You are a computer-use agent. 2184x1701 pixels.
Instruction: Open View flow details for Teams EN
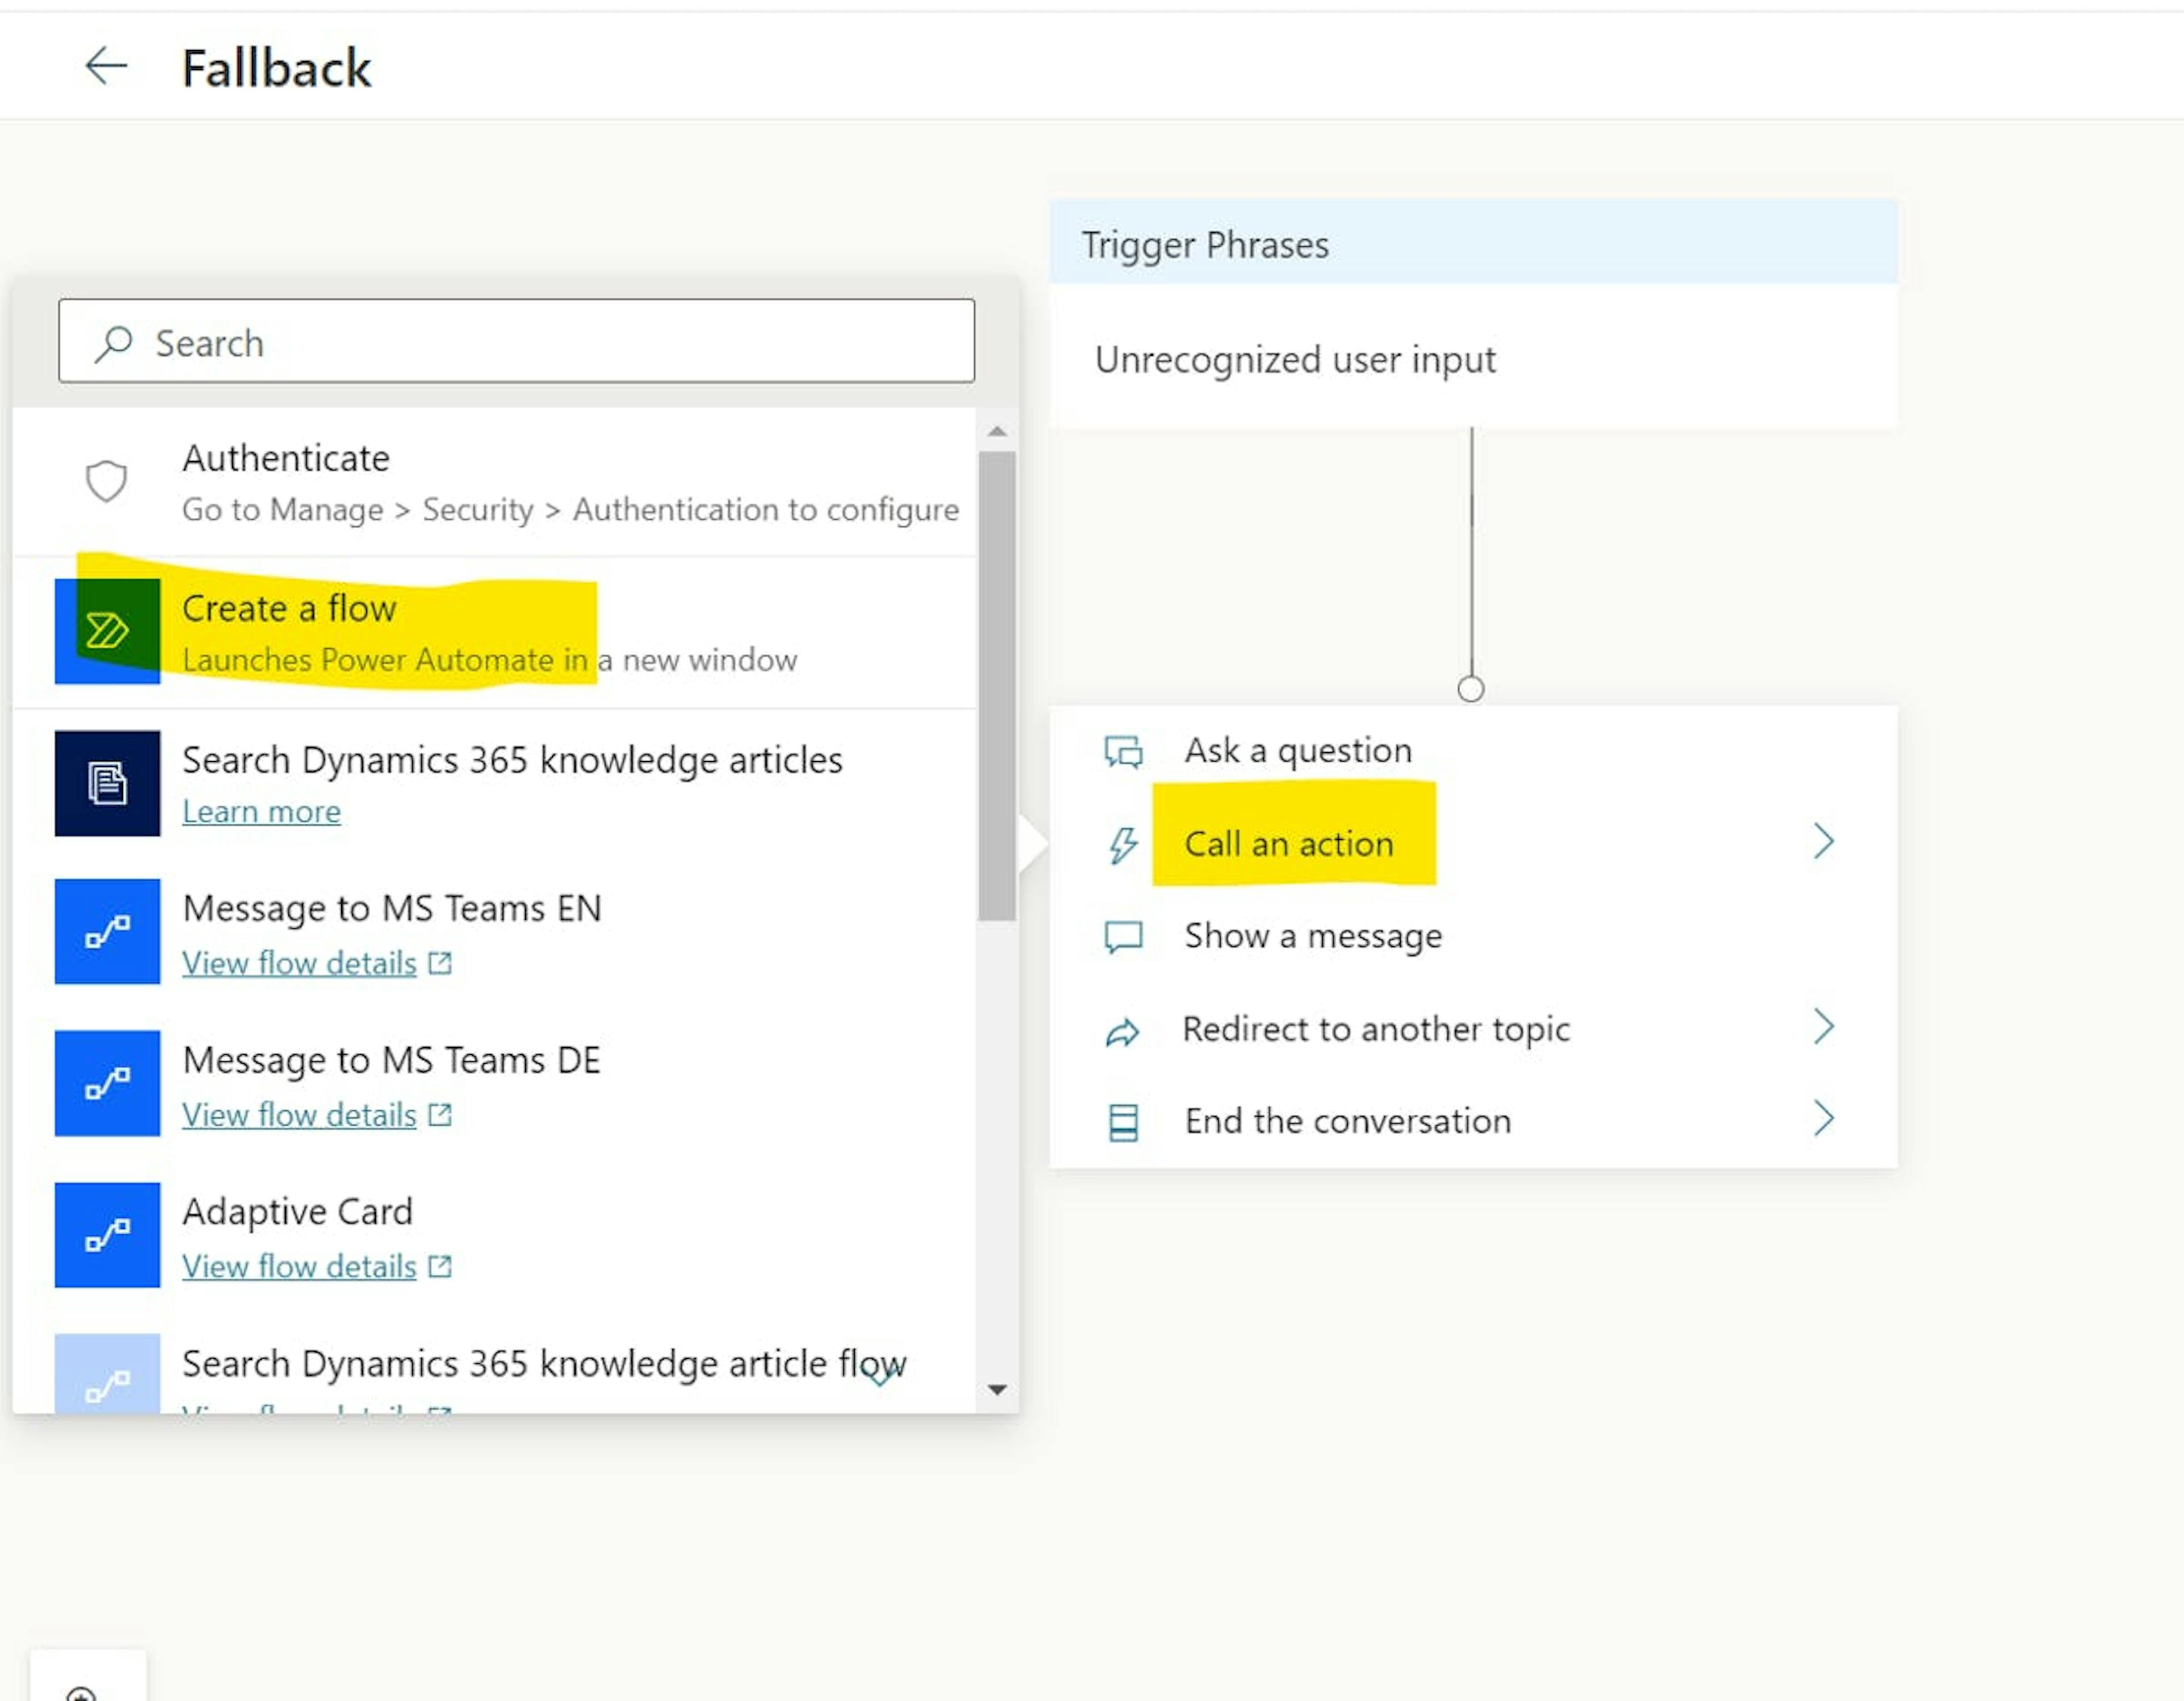point(299,964)
